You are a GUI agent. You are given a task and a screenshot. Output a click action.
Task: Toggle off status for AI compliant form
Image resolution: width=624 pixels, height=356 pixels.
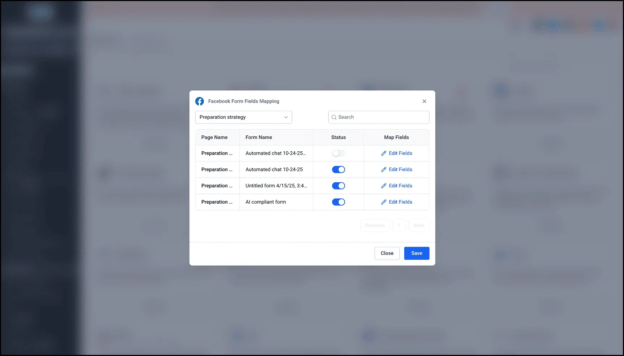click(x=338, y=202)
